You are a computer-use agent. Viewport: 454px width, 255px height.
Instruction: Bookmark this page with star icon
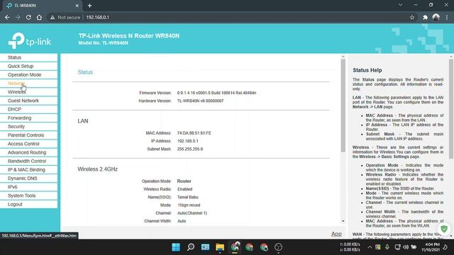point(412,17)
